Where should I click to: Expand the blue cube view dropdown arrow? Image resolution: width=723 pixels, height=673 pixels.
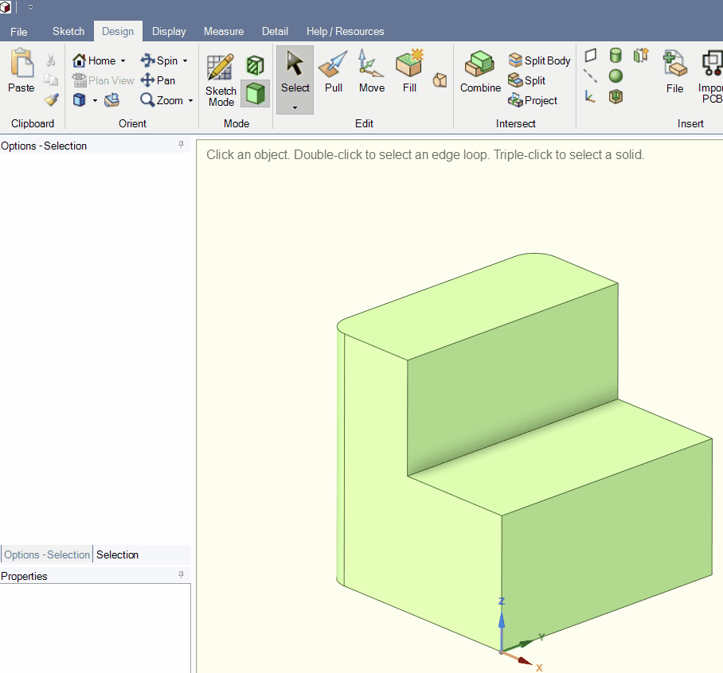pyautogui.click(x=95, y=100)
